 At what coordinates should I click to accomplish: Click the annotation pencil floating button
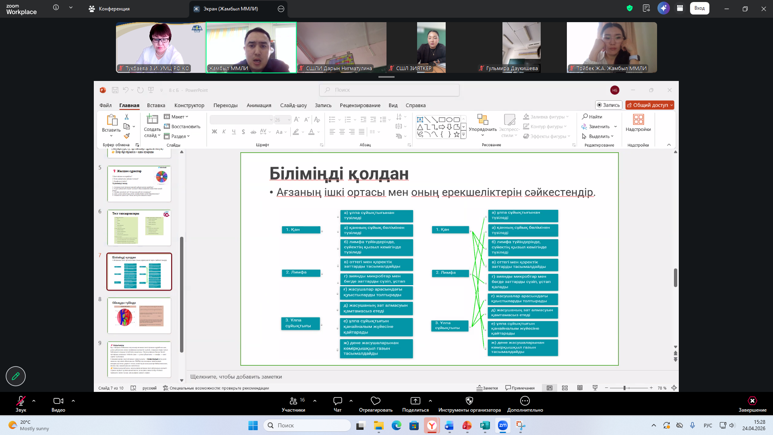coord(16,376)
